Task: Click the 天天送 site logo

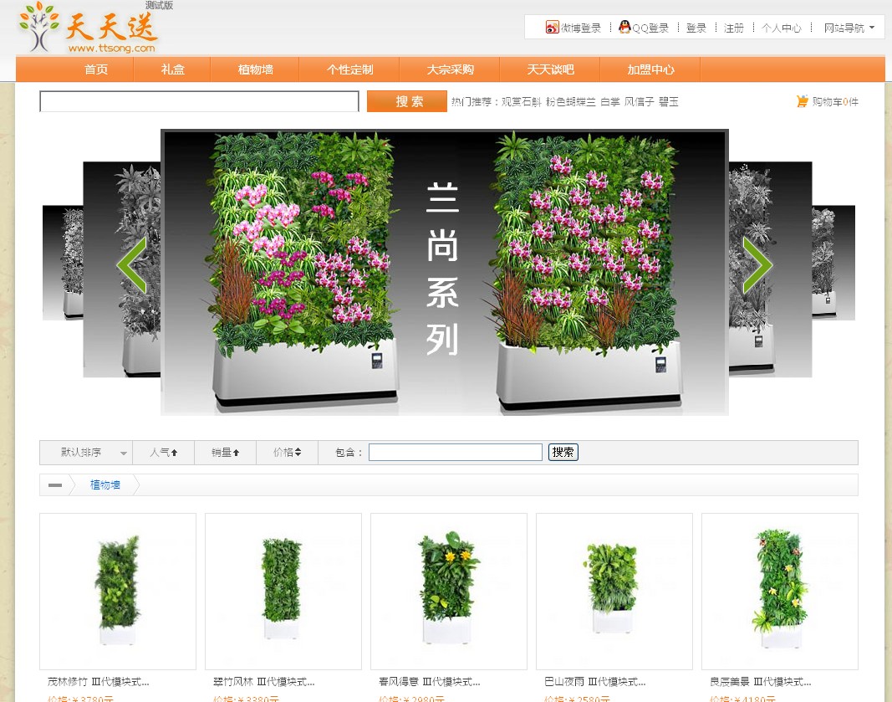Action: click(89, 29)
